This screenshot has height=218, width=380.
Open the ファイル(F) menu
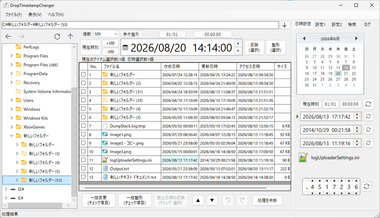click(13, 15)
